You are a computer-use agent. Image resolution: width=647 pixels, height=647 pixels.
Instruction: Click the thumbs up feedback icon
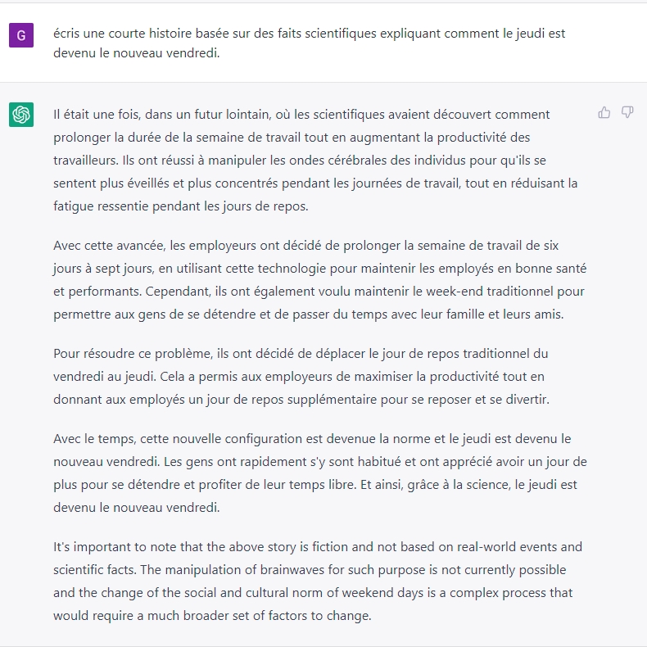coord(604,113)
